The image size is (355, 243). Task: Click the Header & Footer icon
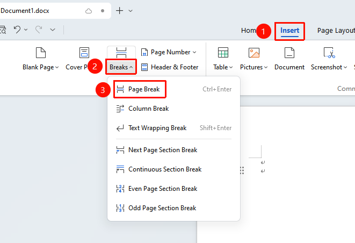pyautogui.click(x=144, y=67)
